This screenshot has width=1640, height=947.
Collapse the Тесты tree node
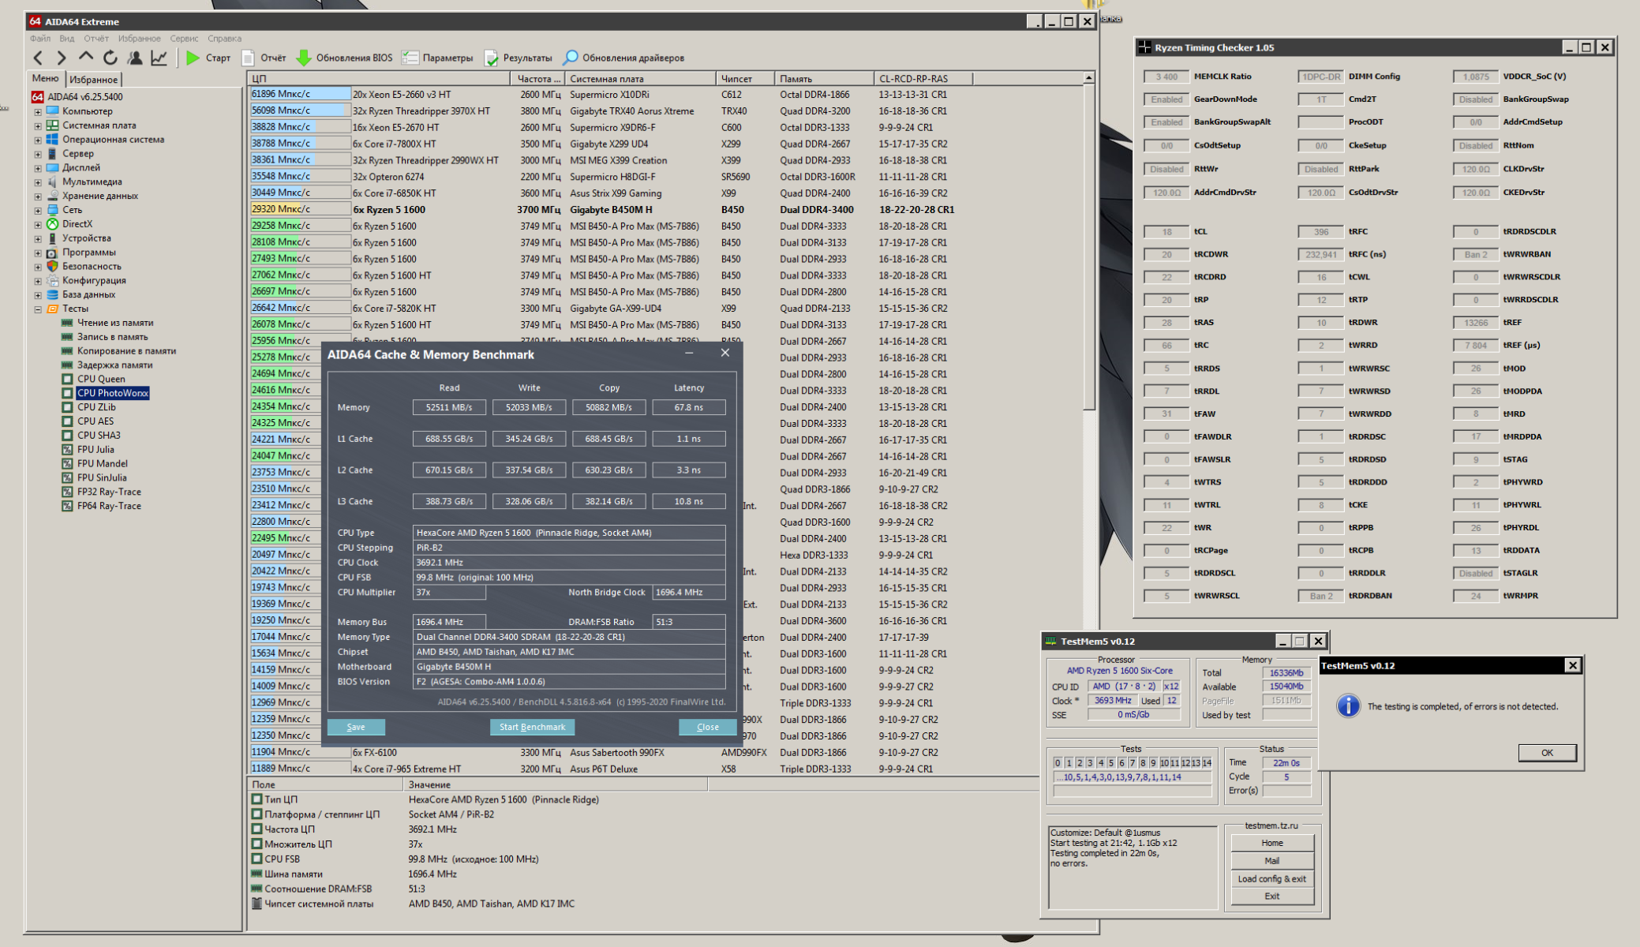click(37, 309)
